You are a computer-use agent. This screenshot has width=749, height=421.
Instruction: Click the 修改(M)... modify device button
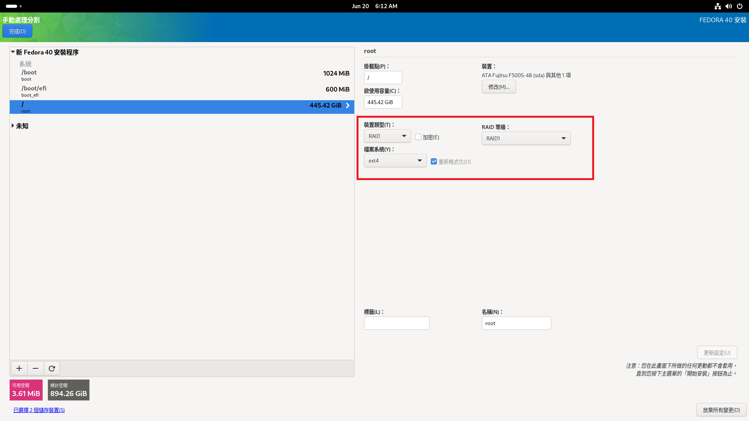click(x=499, y=87)
